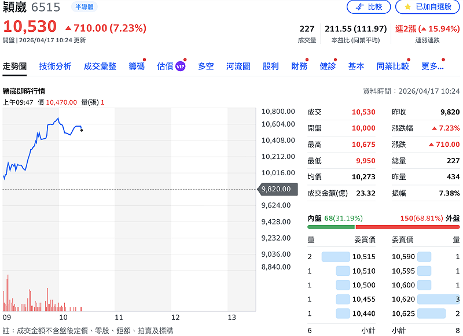Select the 多空 tab

click(x=206, y=67)
